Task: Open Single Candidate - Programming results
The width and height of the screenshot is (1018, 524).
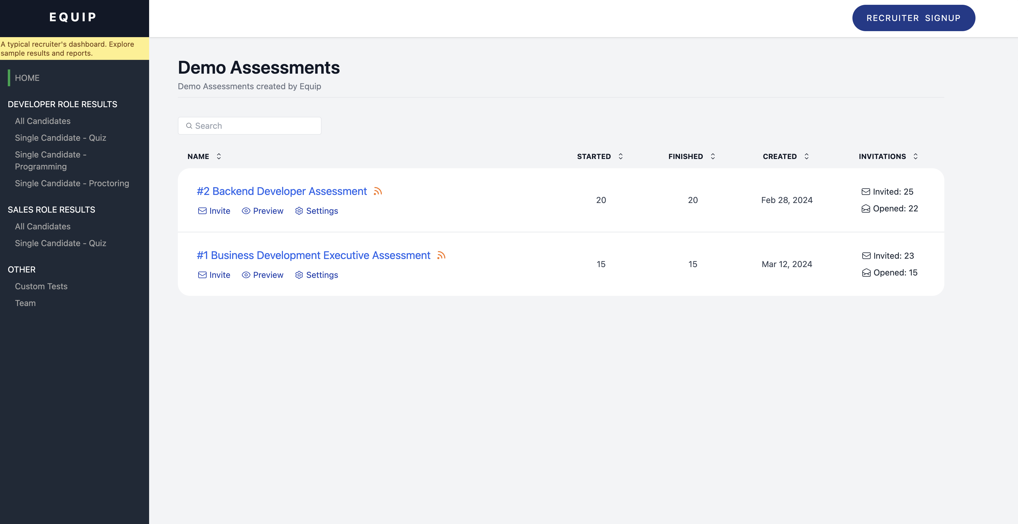Action: [51, 160]
